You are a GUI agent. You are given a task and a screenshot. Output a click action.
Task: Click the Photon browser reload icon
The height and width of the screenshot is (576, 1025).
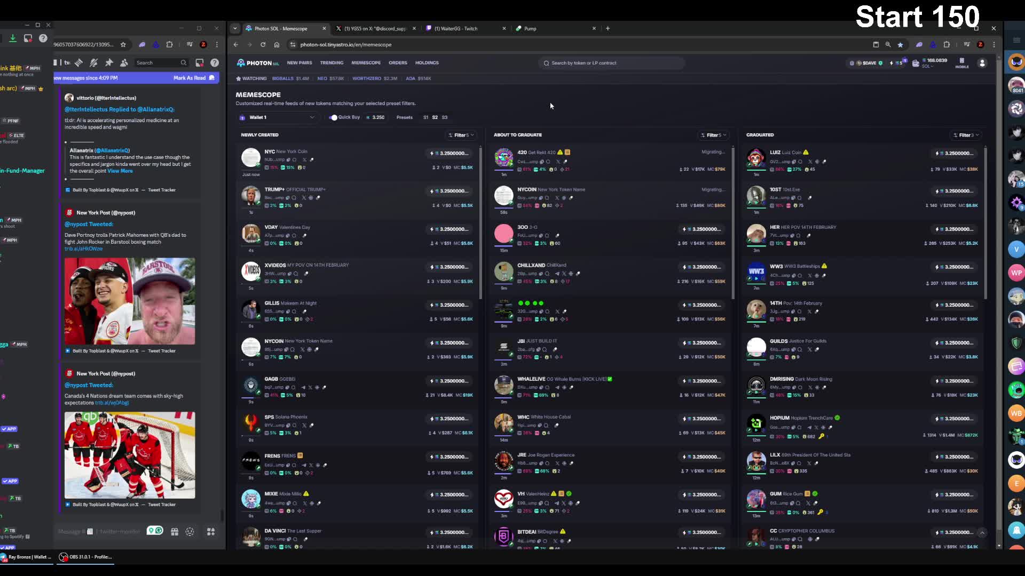point(263,45)
